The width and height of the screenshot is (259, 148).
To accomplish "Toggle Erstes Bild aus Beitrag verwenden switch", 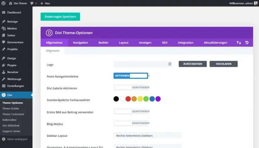I will pyautogui.click(x=131, y=111).
